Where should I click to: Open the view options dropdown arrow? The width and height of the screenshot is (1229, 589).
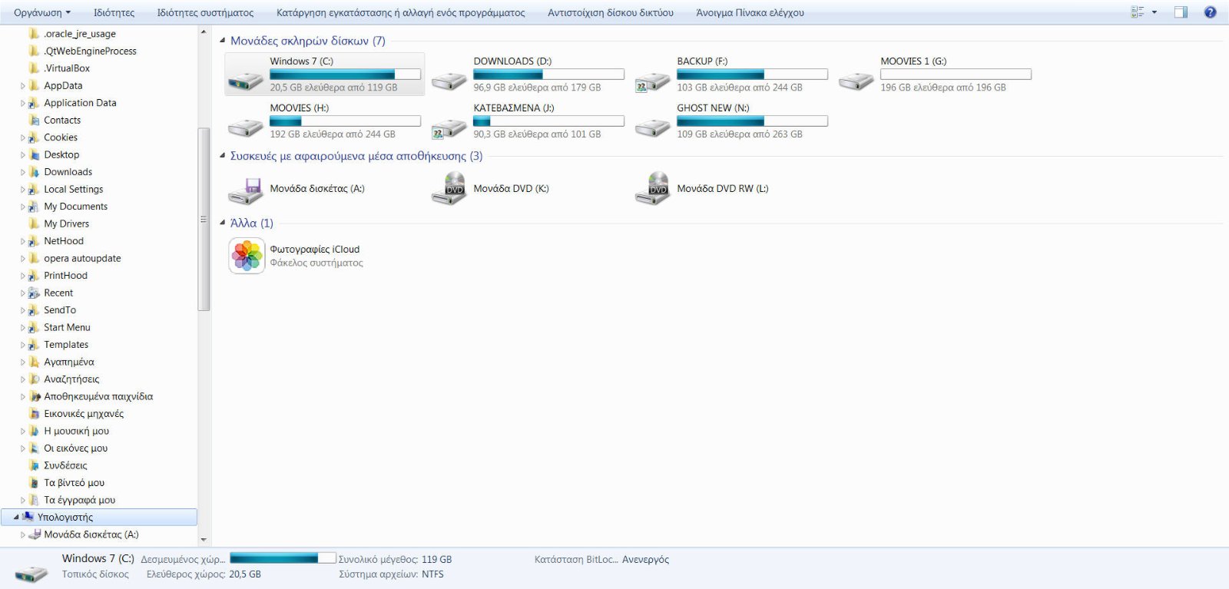pos(1154,12)
